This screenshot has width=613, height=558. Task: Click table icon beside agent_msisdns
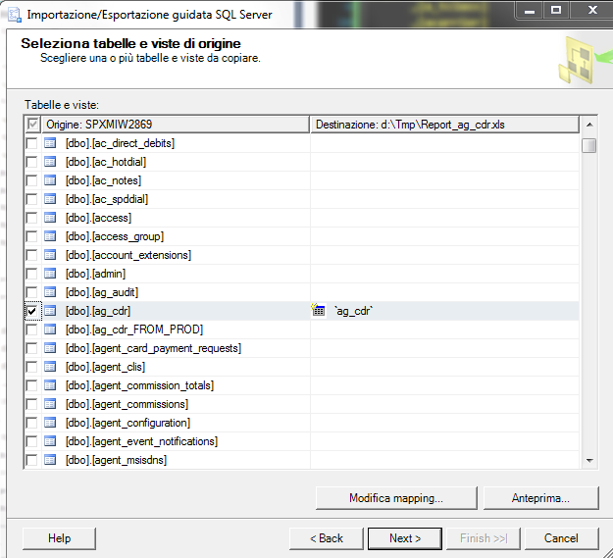50,460
